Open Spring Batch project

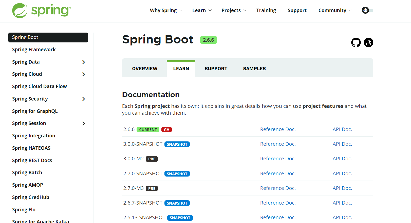tap(27, 173)
